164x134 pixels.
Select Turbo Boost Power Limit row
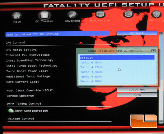27,71
